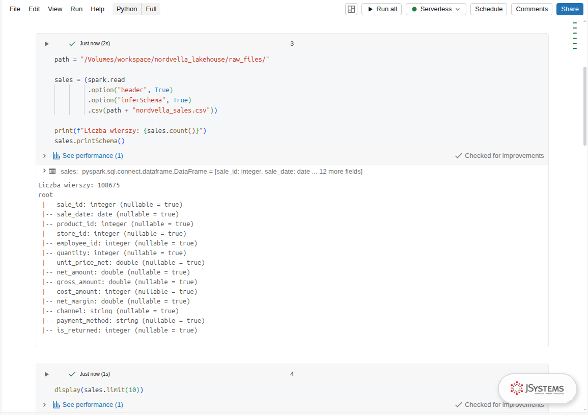Click the product_id: integer schema line
This screenshot has height=415, width=588.
point(118,224)
